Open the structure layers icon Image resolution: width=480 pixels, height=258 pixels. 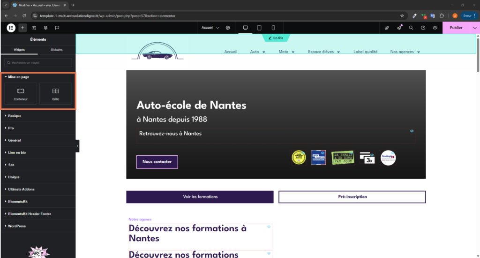click(45, 28)
